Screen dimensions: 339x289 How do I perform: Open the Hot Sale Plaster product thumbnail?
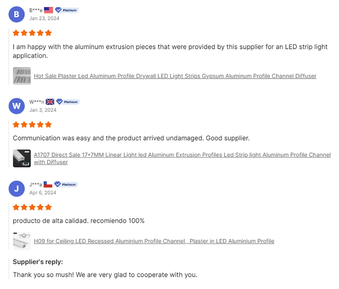click(x=22, y=76)
